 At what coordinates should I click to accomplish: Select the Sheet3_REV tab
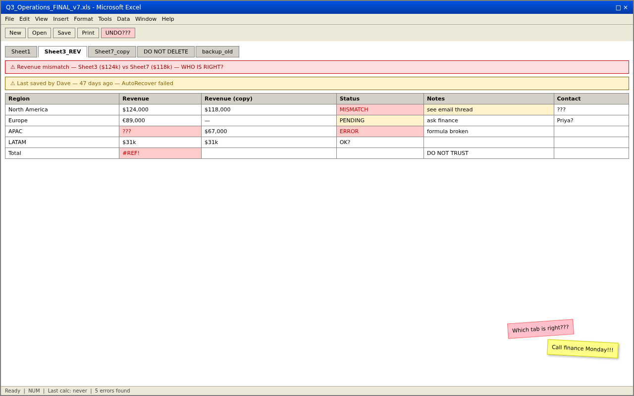point(62,52)
